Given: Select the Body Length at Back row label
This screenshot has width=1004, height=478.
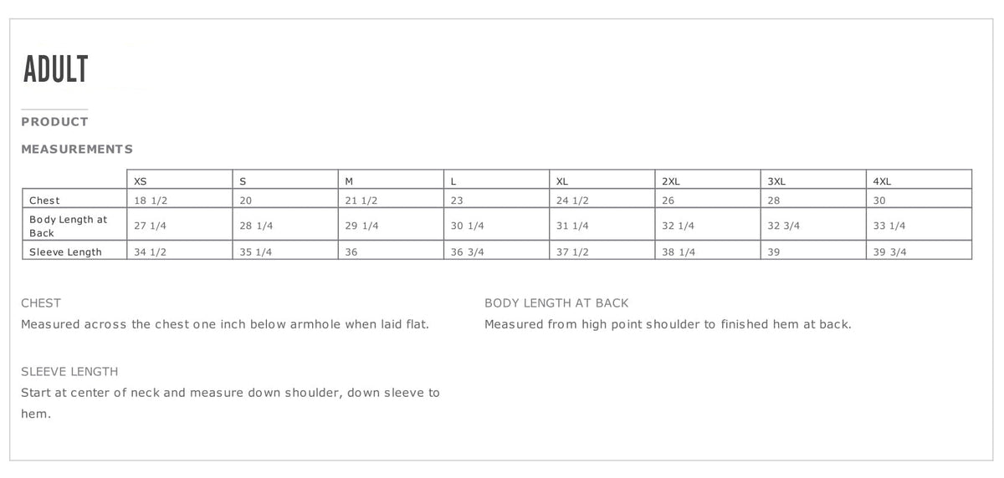Looking at the screenshot, I should click(x=69, y=226).
